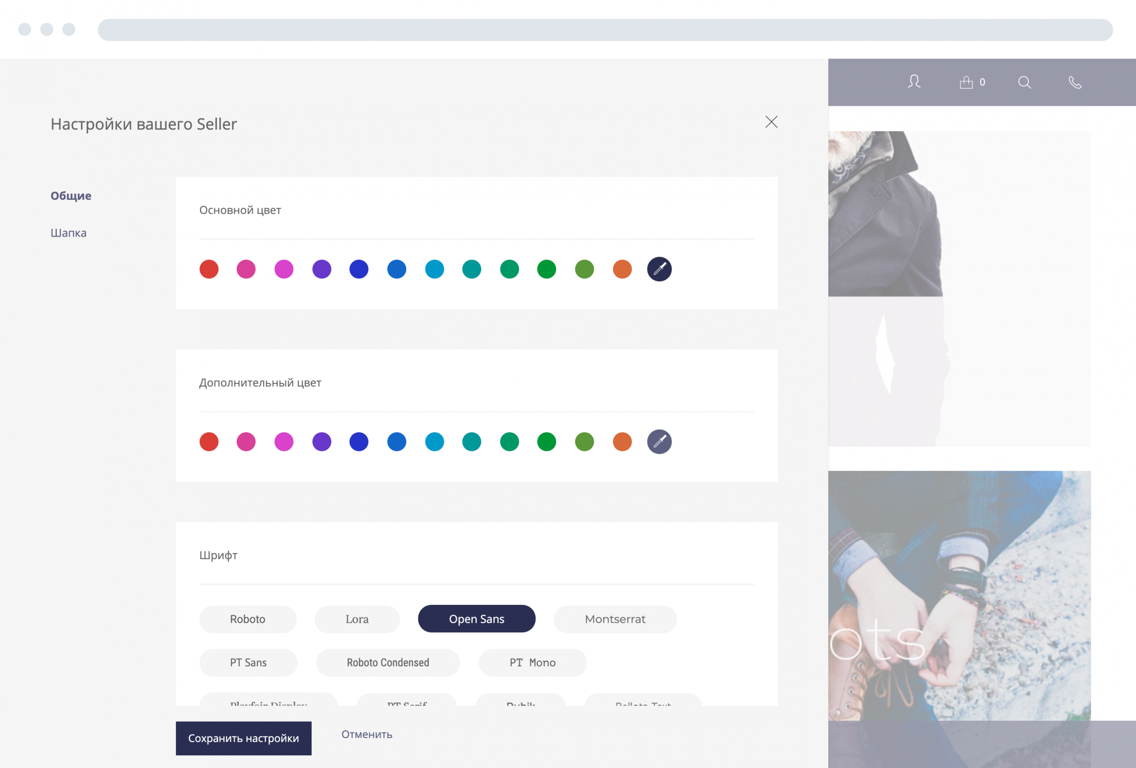The image size is (1136, 768).
Task: Choose purple swatch in primary color row
Action: [x=322, y=269]
